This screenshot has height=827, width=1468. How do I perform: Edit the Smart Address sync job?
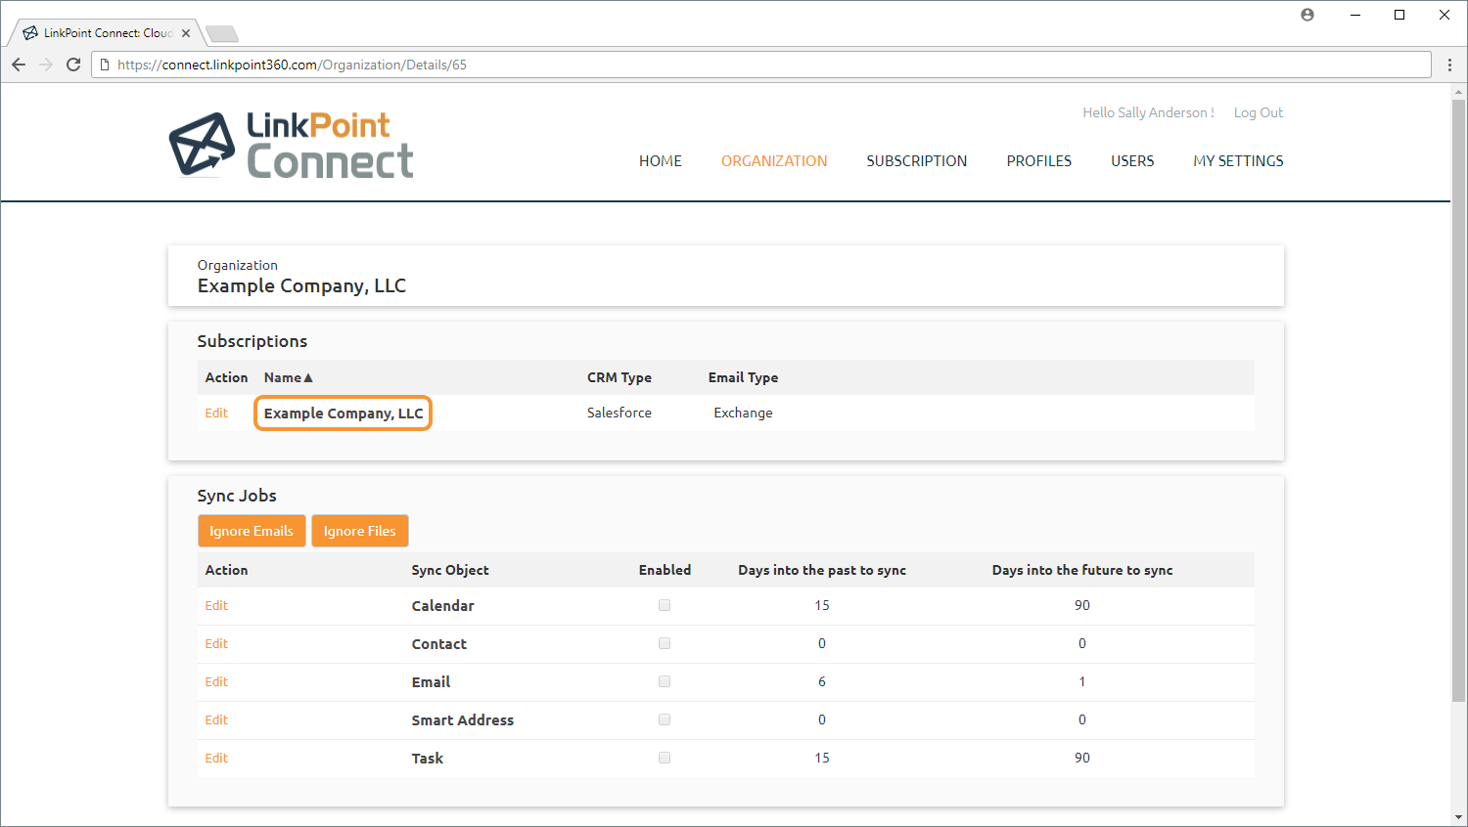[216, 719]
